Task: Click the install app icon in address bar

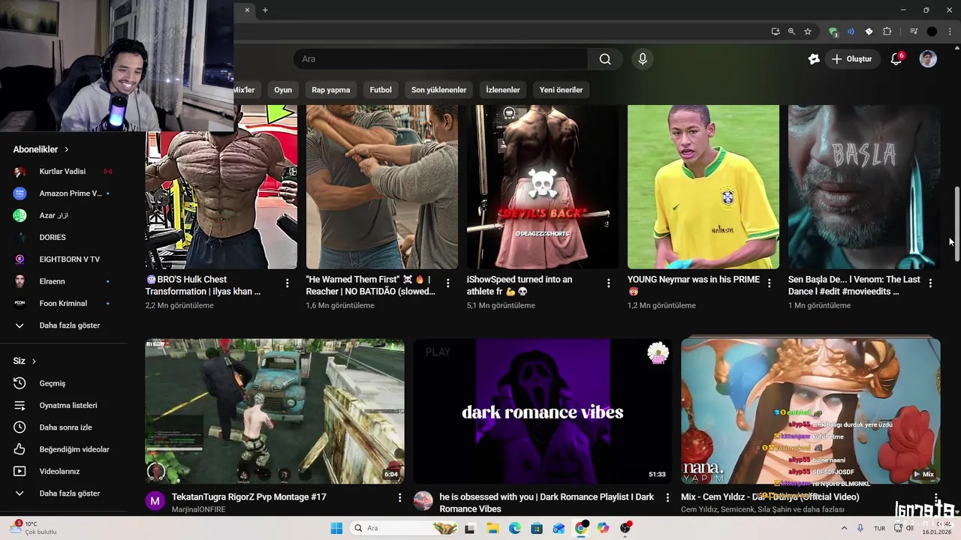Action: point(776,31)
